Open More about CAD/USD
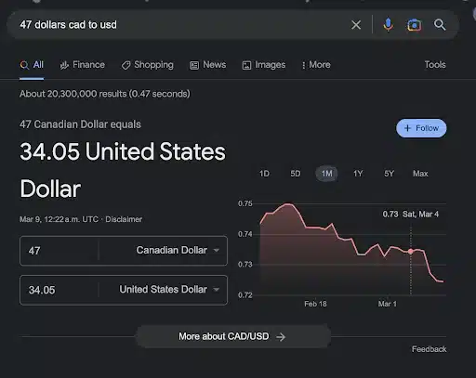Viewport: 476px width, 378px height. pos(233,336)
